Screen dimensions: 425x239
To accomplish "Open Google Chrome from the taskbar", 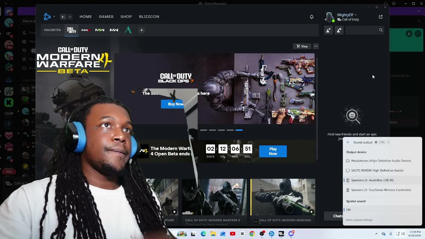I will [x=252, y=234].
